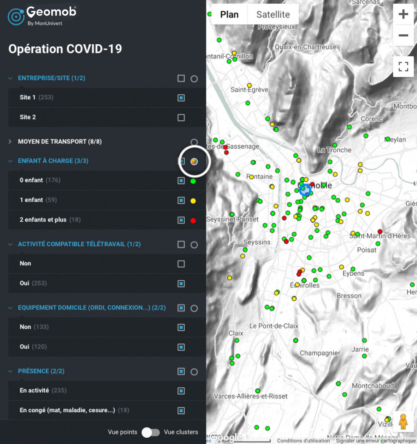Collapse Equipement domicile section chevron
The height and width of the screenshot is (444, 417).
pos(10,308)
